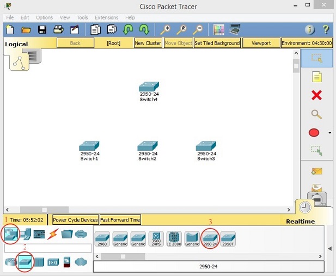Click the New Cluster button
336x276 pixels.
148,43
